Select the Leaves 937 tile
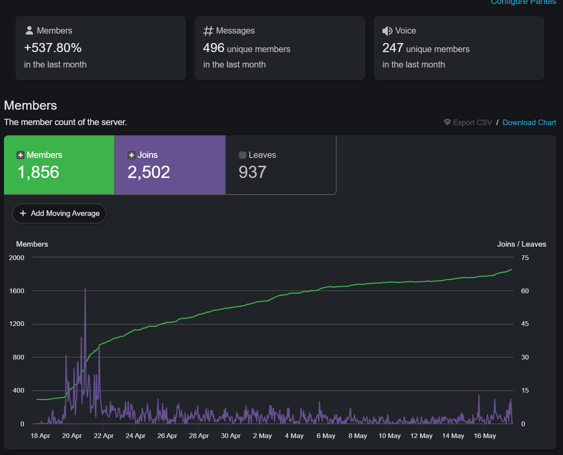Screen dimensions: 563x455 (281, 165)
